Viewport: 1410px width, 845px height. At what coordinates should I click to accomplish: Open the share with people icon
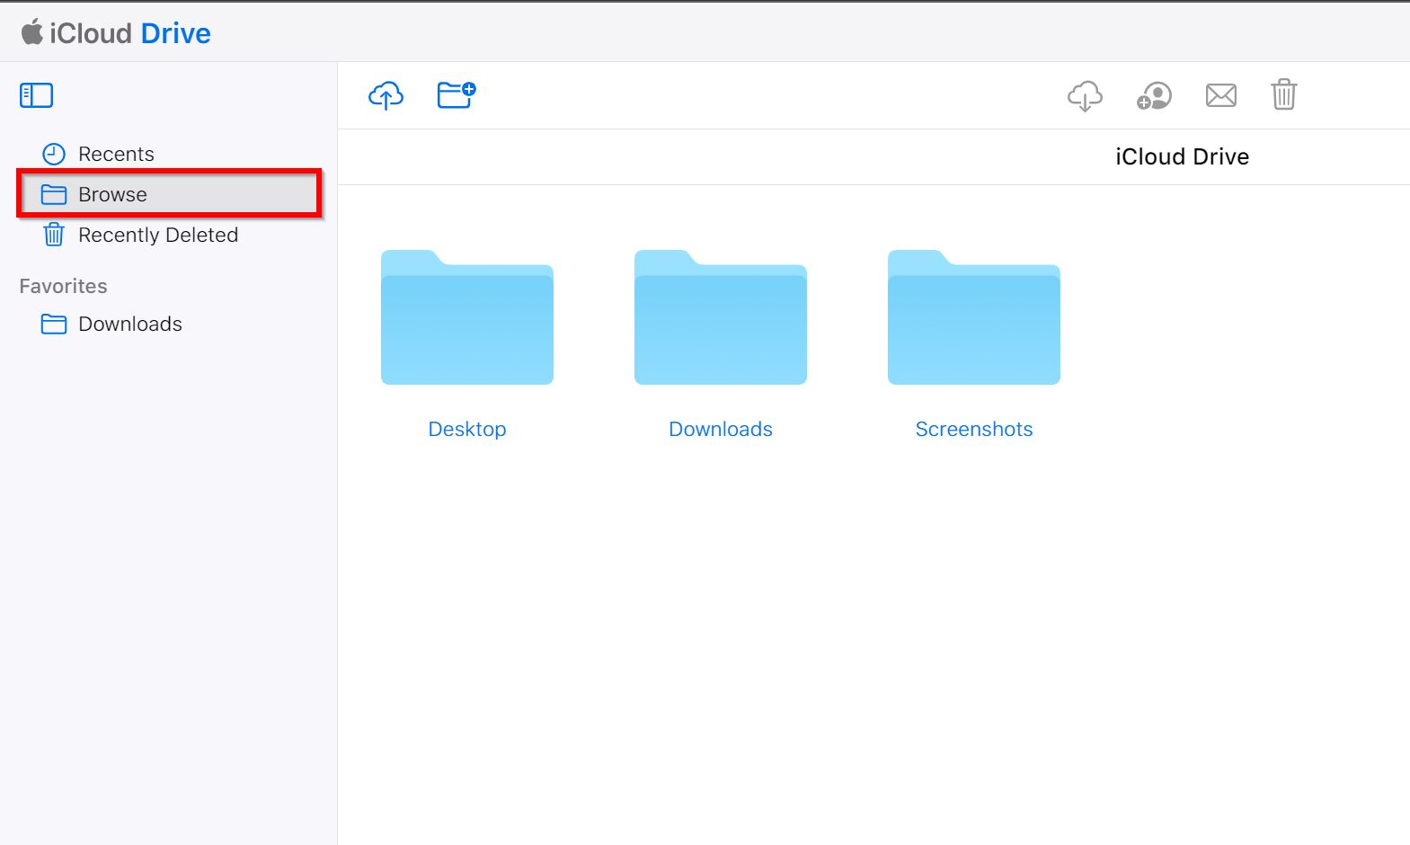[x=1154, y=95]
